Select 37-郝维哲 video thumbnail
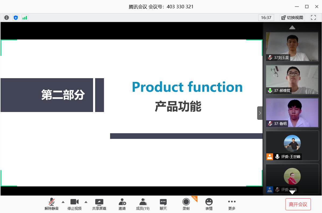 point(292,80)
